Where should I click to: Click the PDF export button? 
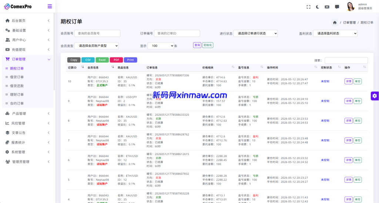coord(116,60)
